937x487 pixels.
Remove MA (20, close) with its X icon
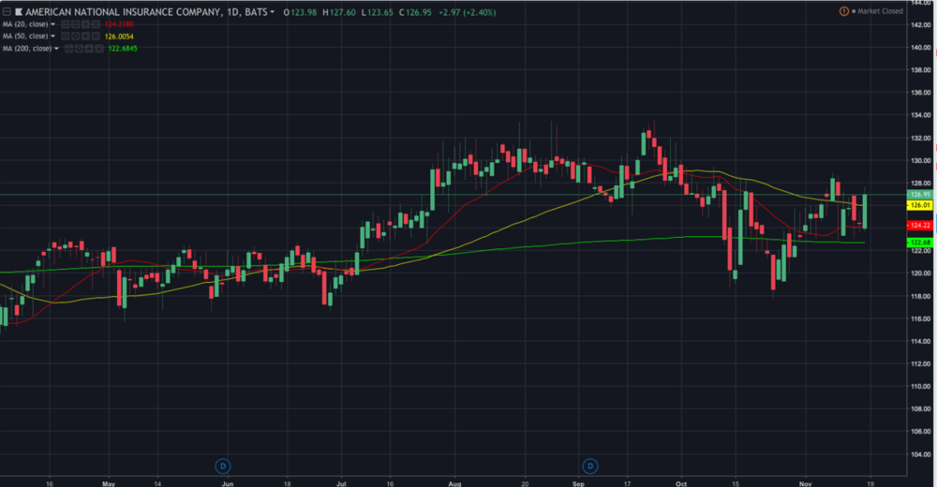point(97,23)
